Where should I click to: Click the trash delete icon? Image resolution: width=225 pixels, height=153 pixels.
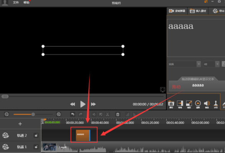[x=118, y=114]
